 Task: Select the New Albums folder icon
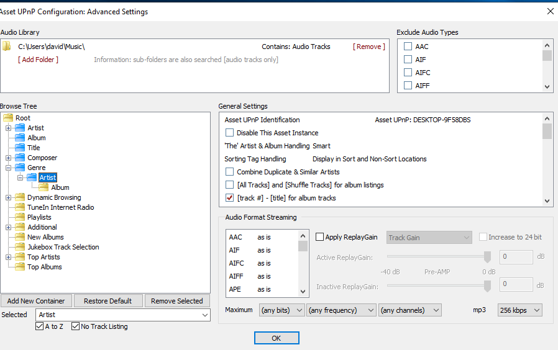tap(20, 237)
